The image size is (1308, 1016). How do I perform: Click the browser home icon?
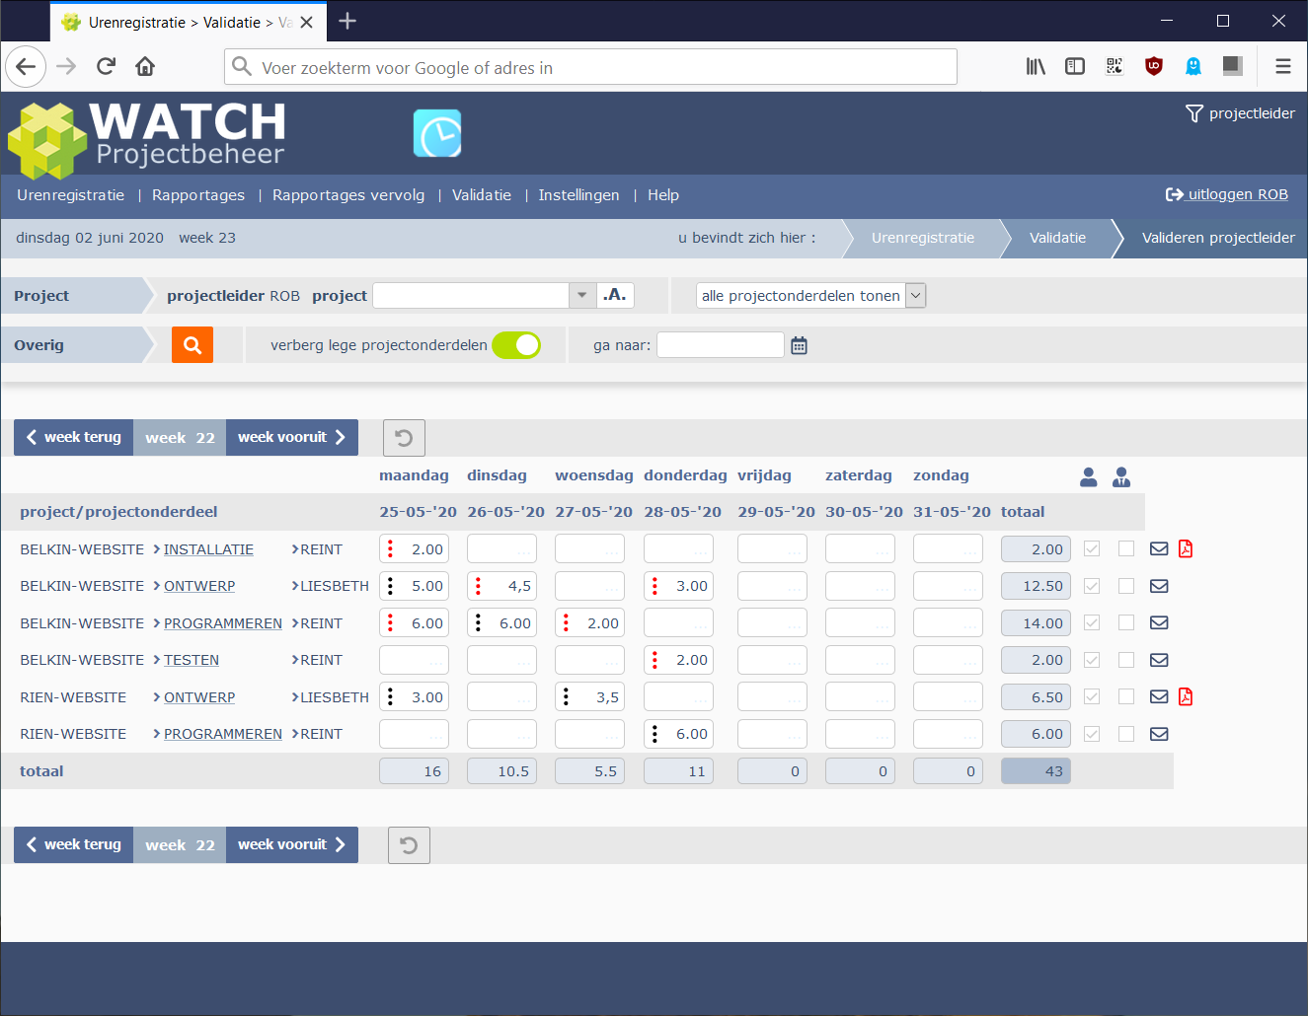pyautogui.click(x=145, y=66)
